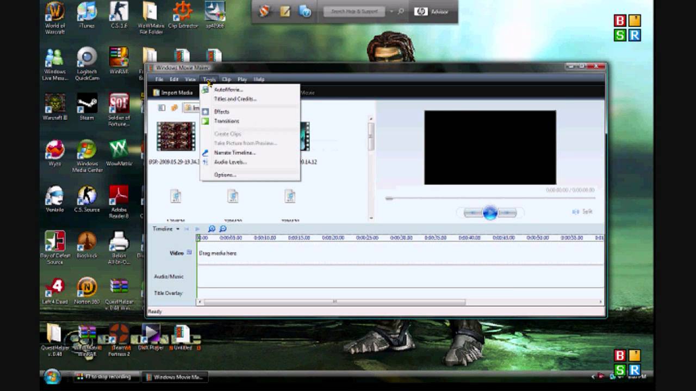Click the orange collections icon
The width and height of the screenshot is (696, 391).
[x=174, y=108]
